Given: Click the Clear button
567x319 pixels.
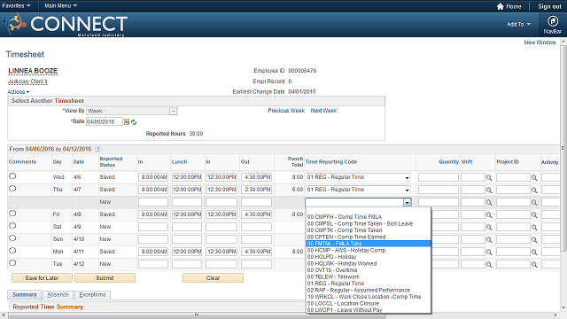Looking at the screenshot, I should click(x=213, y=277).
